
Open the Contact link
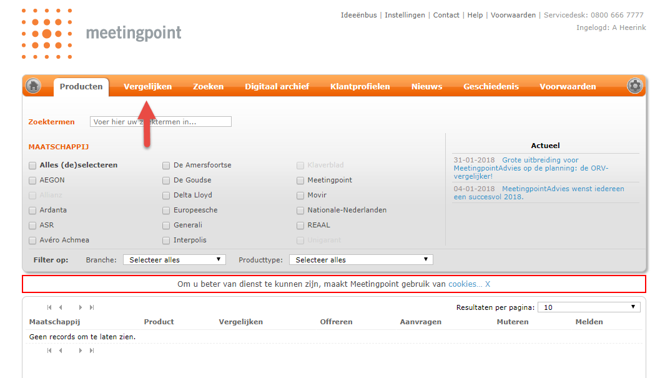[446, 15]
